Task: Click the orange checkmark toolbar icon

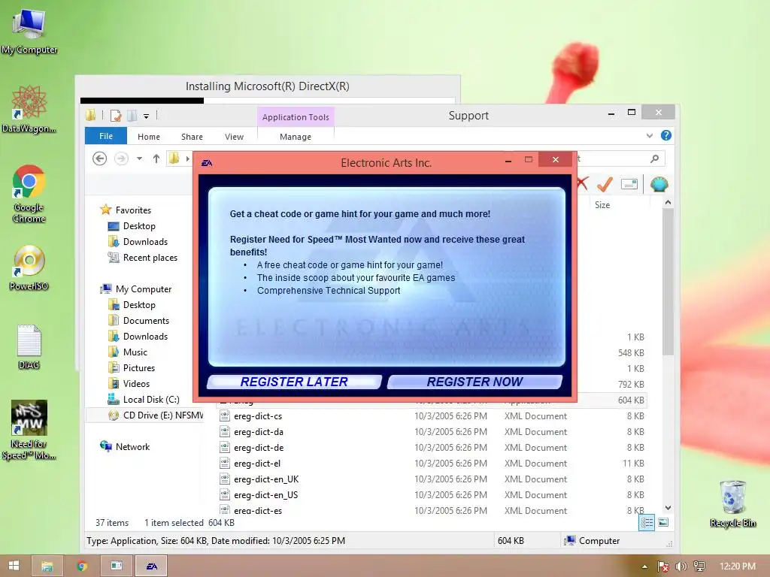Action: point(605,185)
